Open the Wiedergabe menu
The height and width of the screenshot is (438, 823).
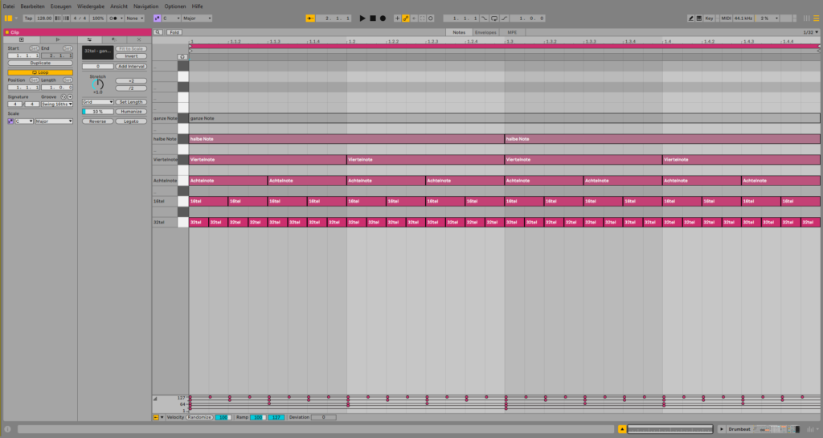coord(91,6)
